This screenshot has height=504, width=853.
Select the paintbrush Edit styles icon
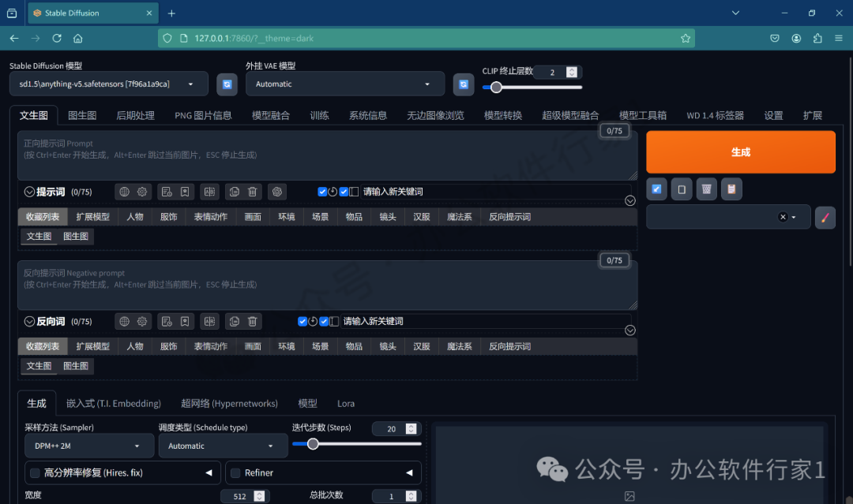825,217
